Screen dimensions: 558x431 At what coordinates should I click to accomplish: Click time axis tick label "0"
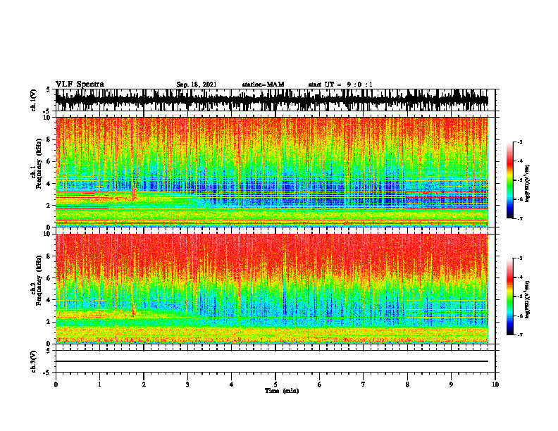click(x=56, y=385)
